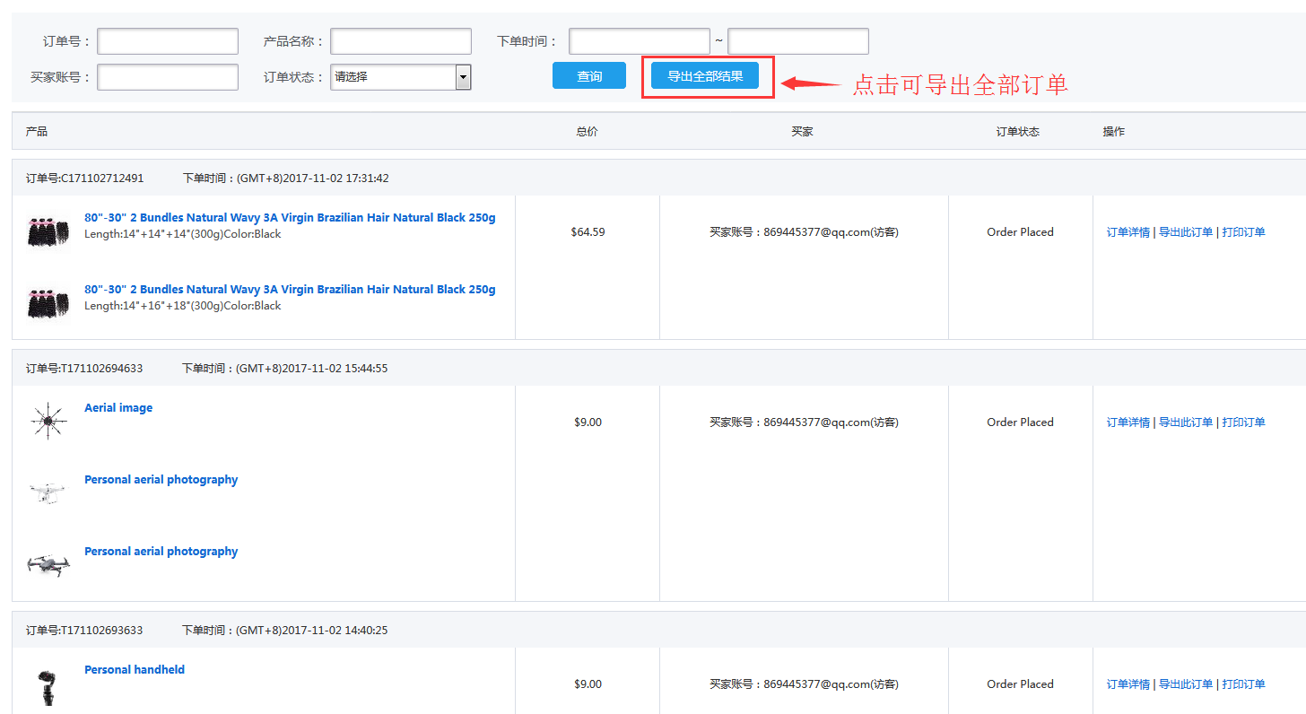Click 打印订单 for order T171102693633

[1243, 684]
